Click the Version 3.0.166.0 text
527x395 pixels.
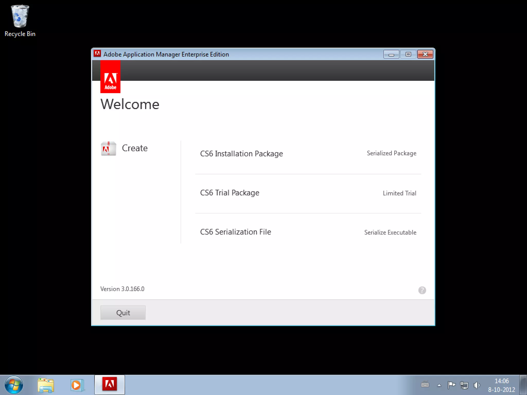pos(122,289)
